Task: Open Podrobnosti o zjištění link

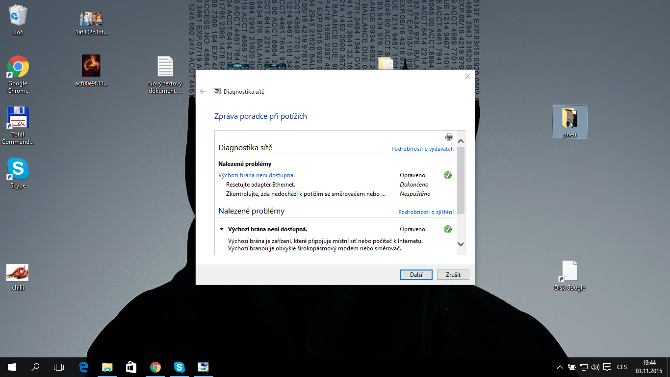Action: [426, 212]
